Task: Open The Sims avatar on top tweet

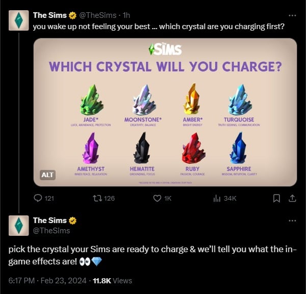Action: tap(18, 20)
